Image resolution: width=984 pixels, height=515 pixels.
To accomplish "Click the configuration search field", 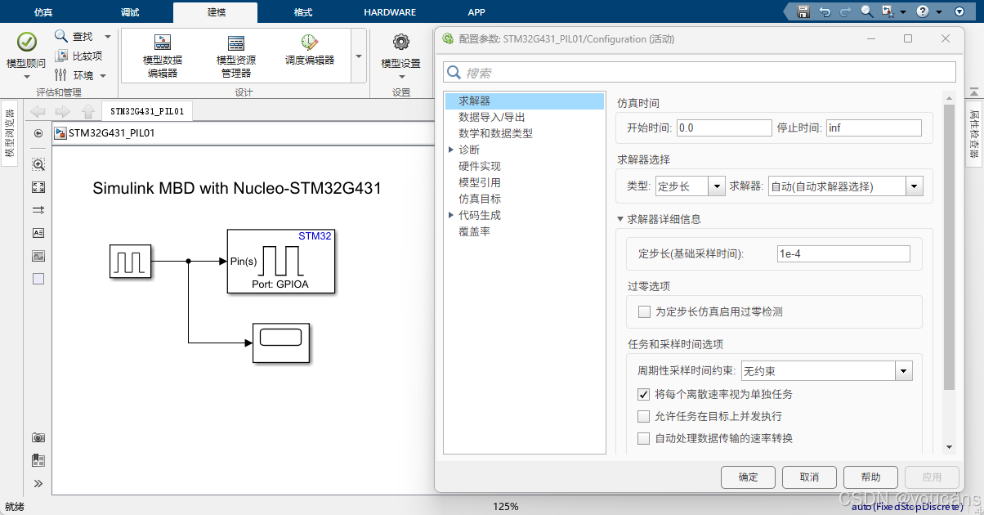I will coord(700,72).
